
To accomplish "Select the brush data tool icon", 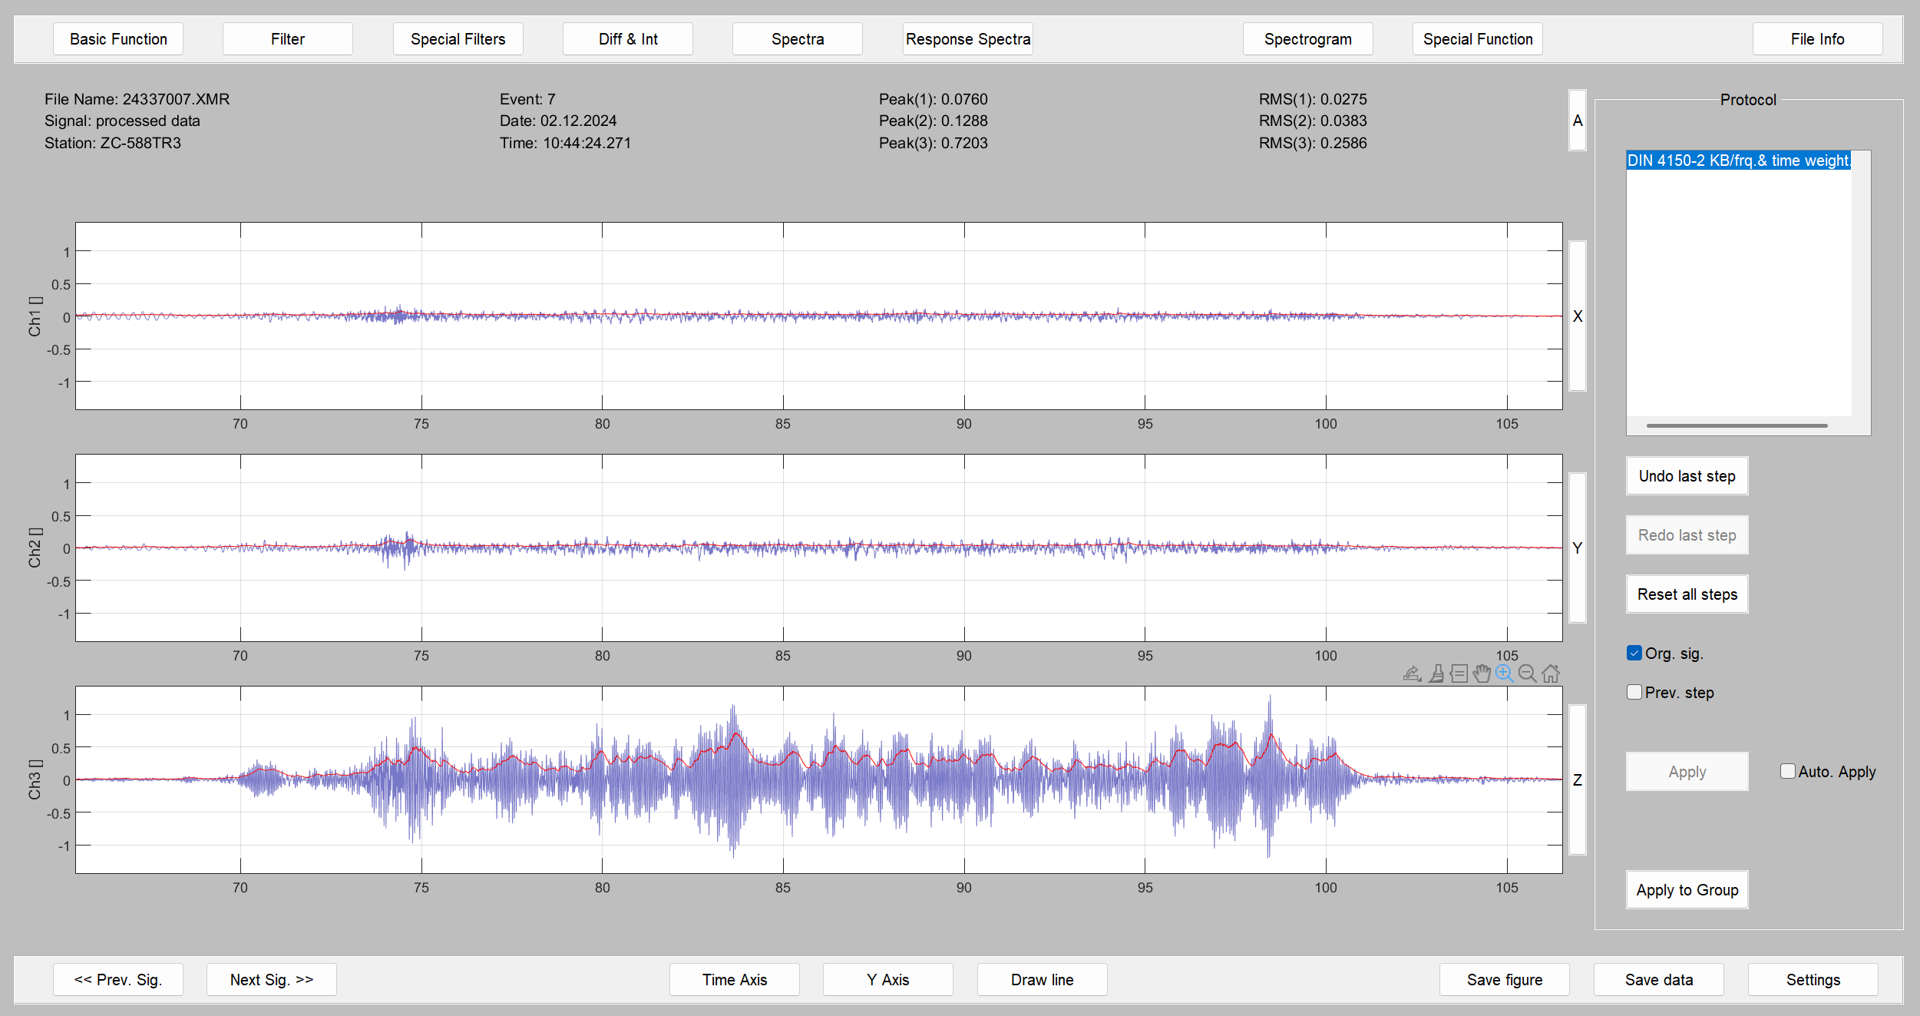I will (1436, 674).
